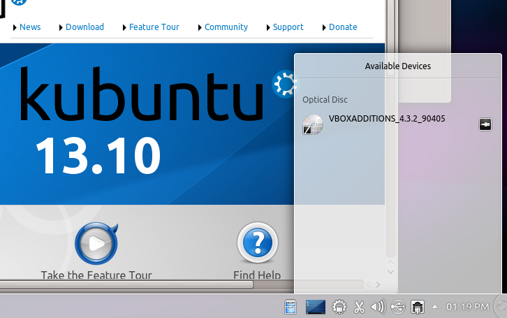Open the Klipper clipboard scissors icon
507x318 pixels.
359,307
